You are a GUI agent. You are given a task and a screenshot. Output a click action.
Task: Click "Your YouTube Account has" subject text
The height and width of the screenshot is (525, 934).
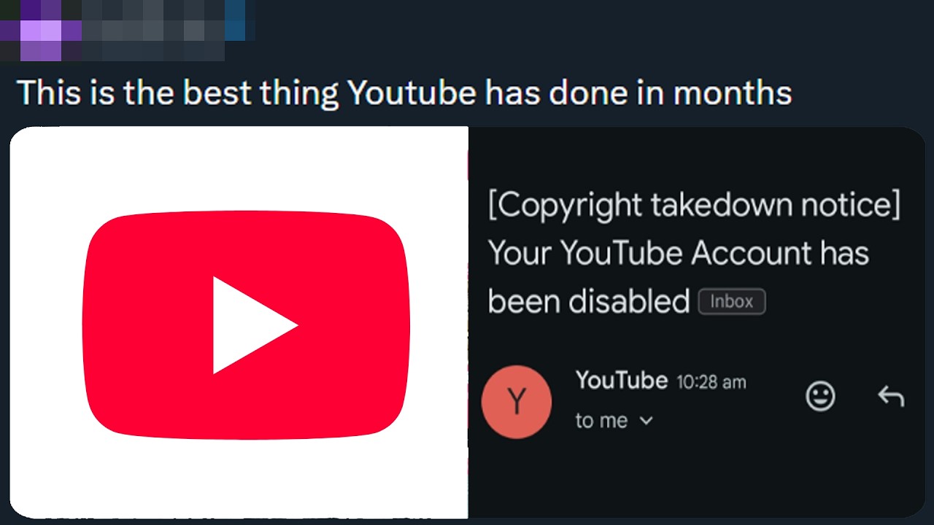679,253
